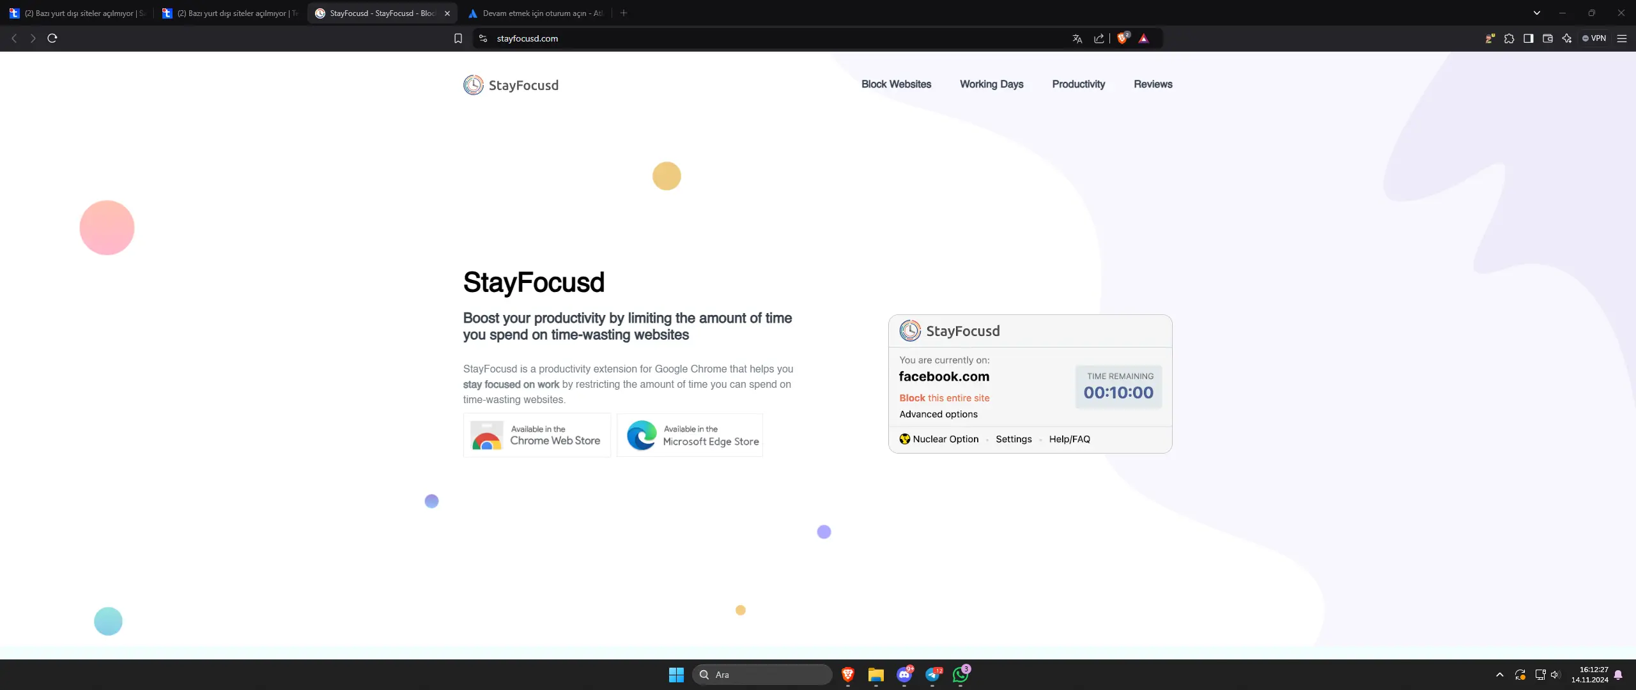1636x690 pixels.
Task: Go forward using browser forward arrow
Action: (33, 38)
